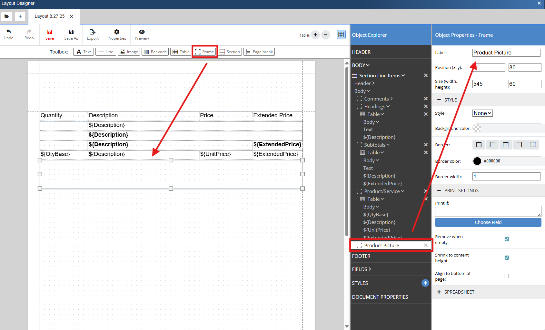Screen dimensions: 545x330
Task: Open the Style dropdown set to None
Action: click(x=482, y=113)
